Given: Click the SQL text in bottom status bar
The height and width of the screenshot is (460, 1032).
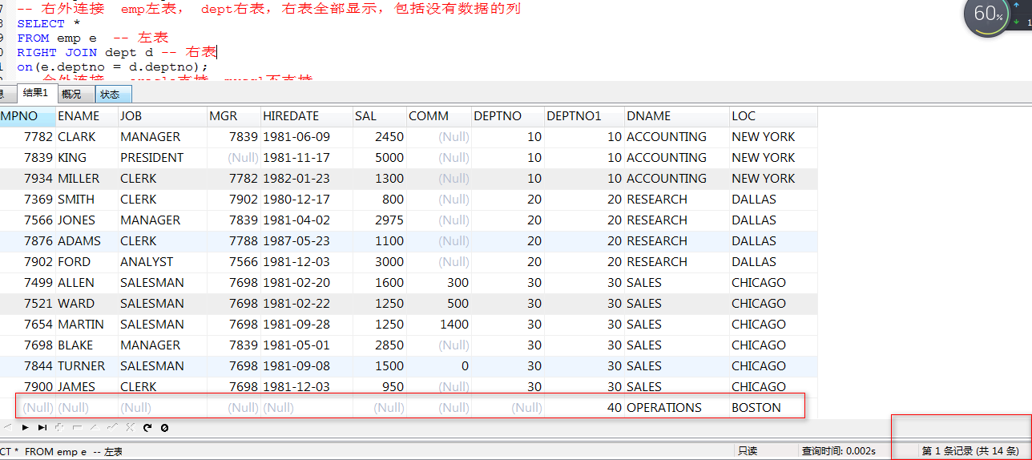Looking at the screenshot, I should point(62,452).
